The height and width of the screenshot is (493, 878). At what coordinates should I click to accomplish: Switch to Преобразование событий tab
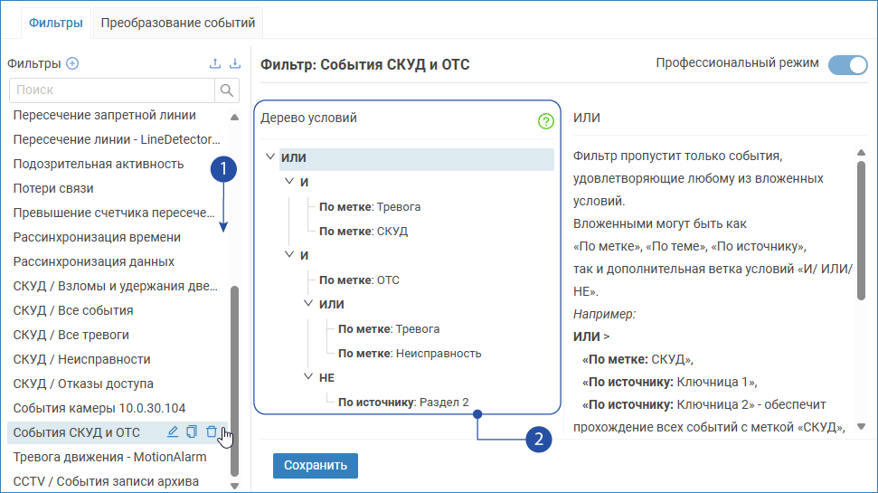[179, 22]
